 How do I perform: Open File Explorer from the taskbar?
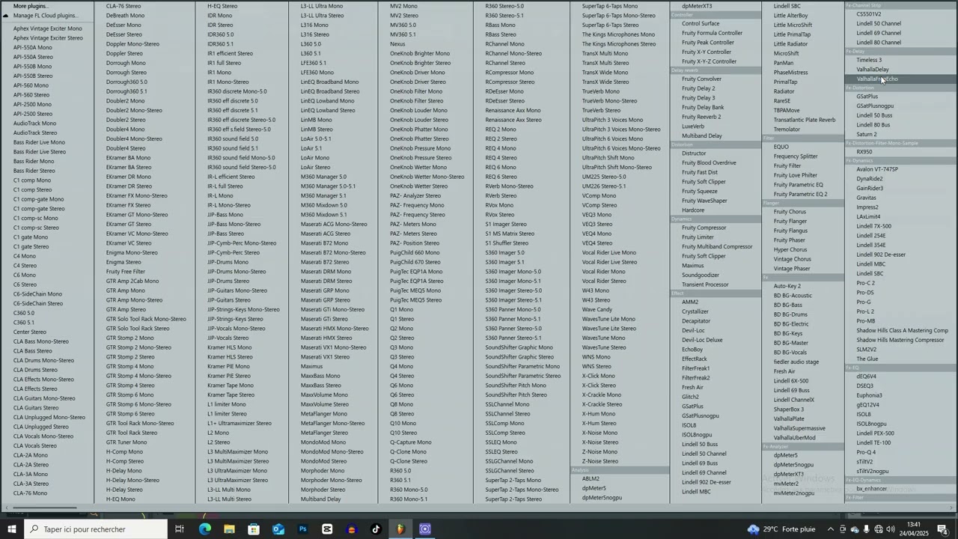[x=229, y=529]
